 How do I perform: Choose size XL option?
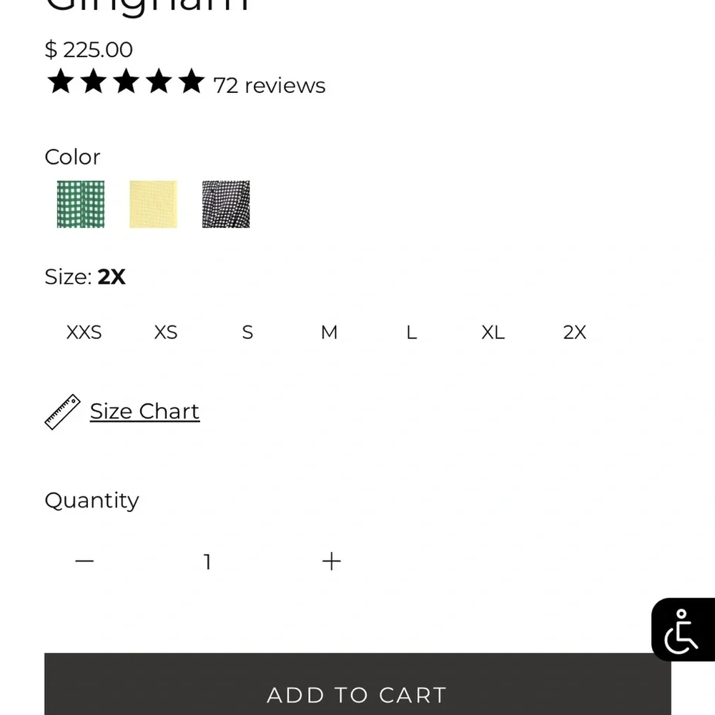click(x=493, y=332)
